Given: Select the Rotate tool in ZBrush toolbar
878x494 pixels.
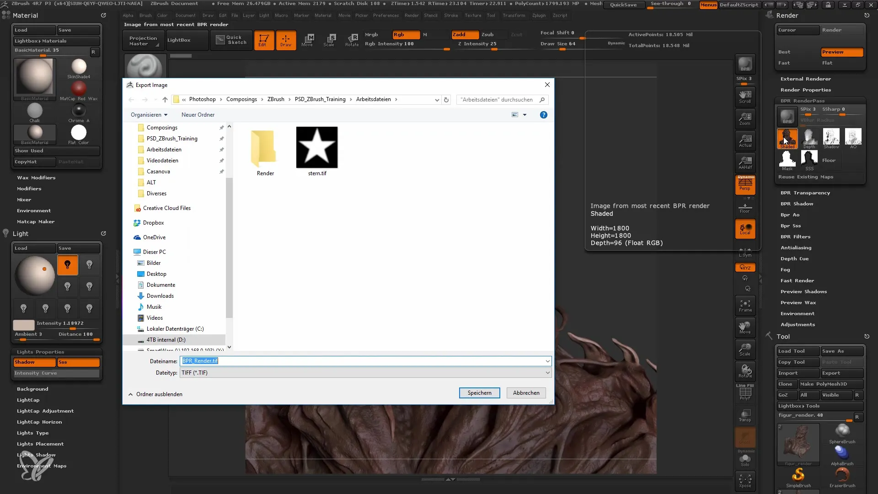Looking at the screenshot, I should (x=352, y=39).
